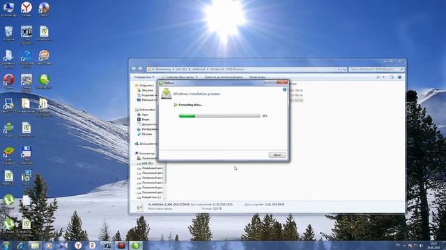Click the Explorer search field
Image resolution: width=446 pixels, height=250 pixels.
click(x=376, y=69)
